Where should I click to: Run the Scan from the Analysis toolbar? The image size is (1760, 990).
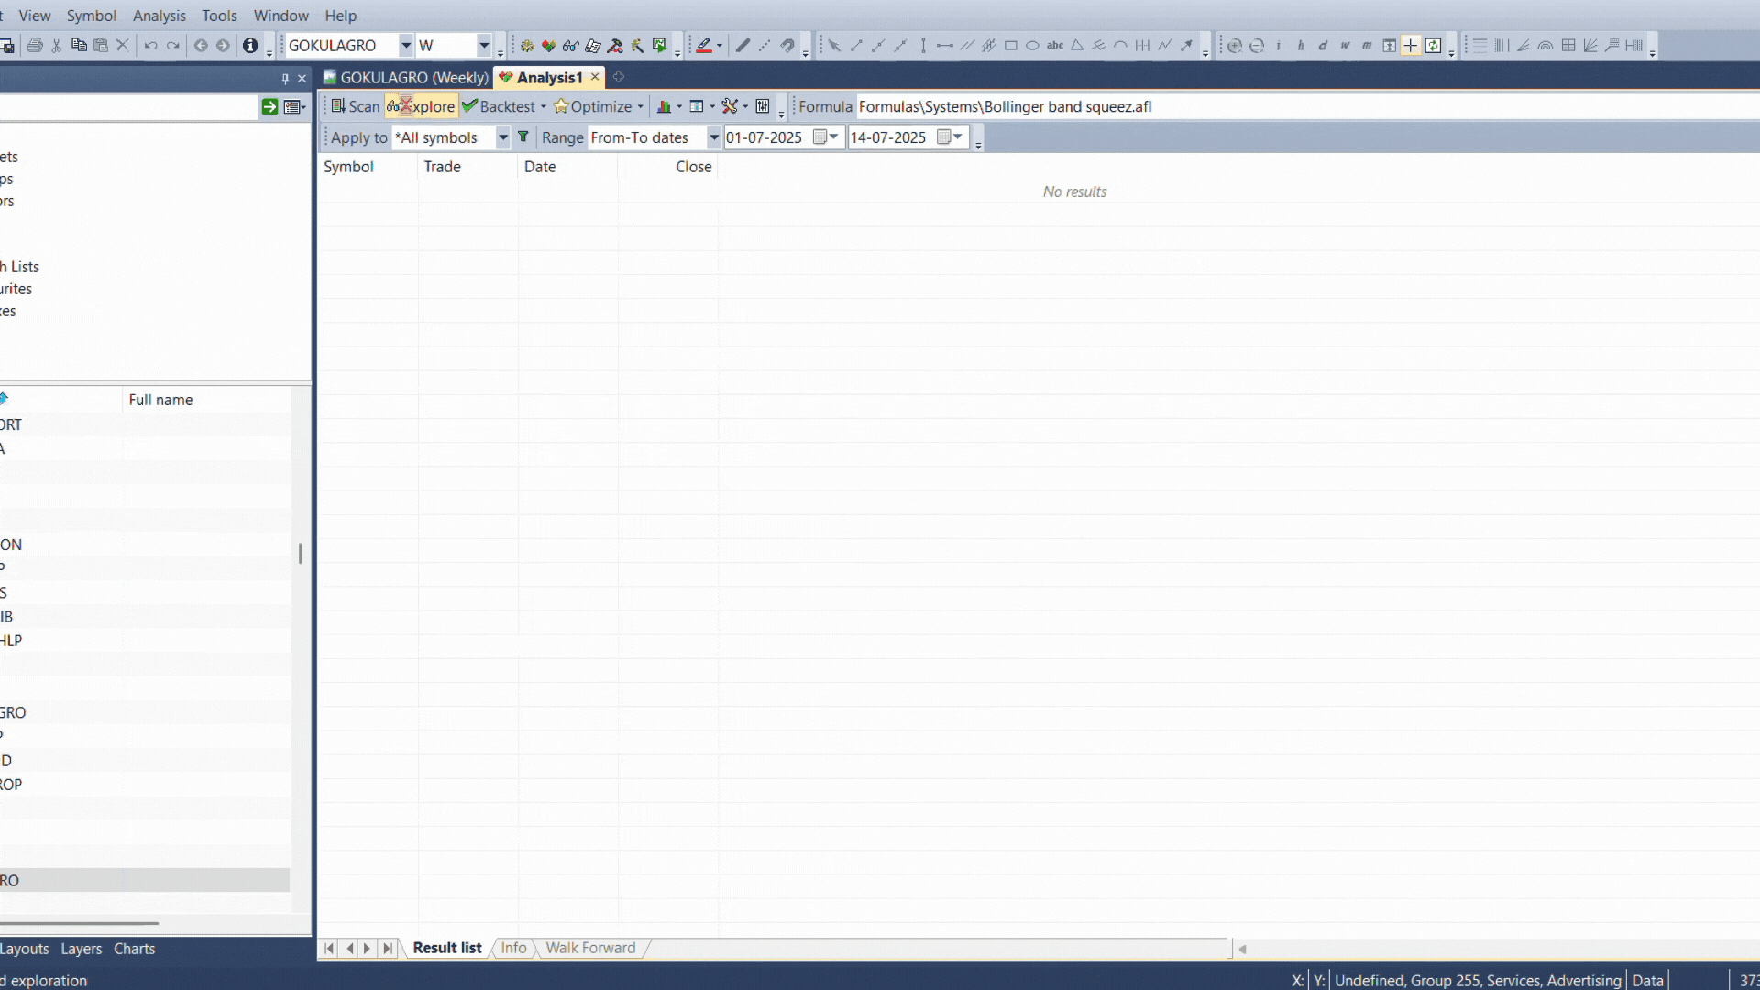point(352,105)
